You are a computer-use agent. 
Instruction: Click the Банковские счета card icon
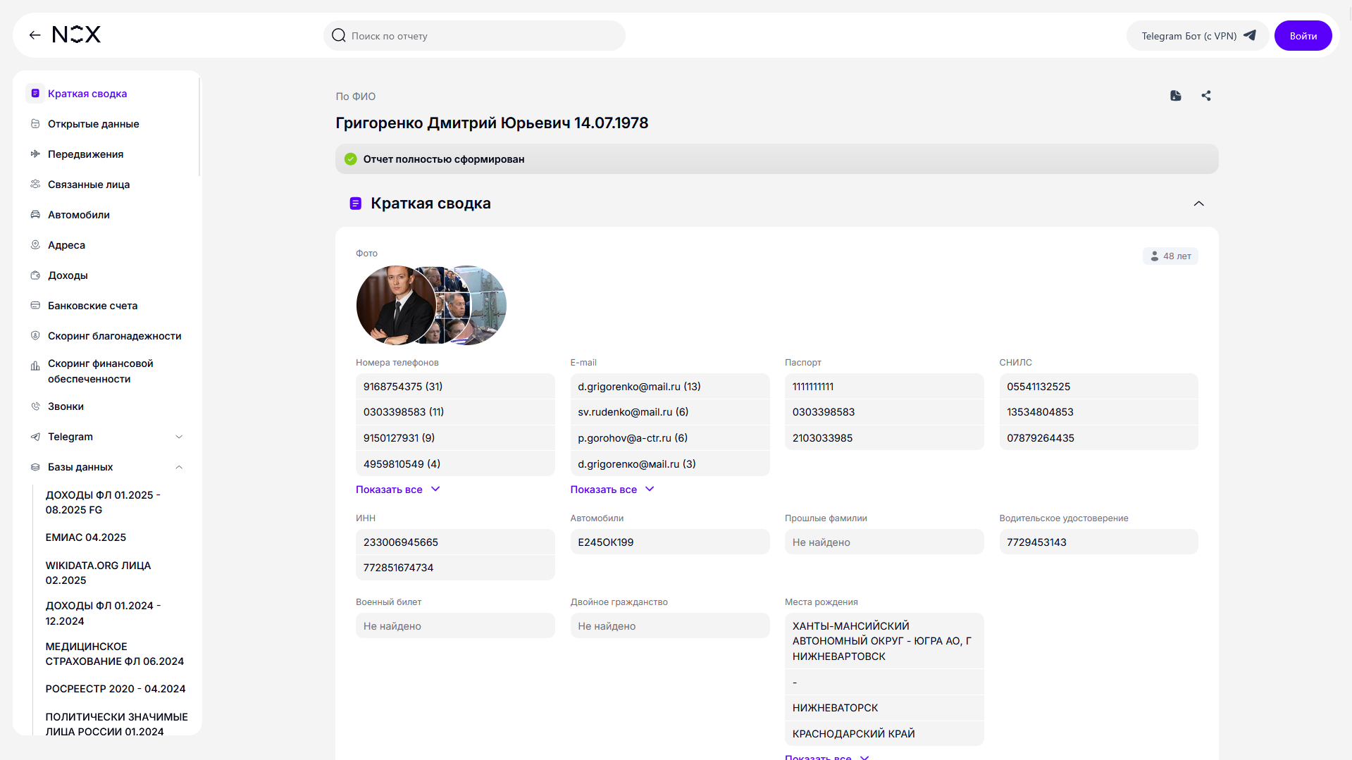35,306
